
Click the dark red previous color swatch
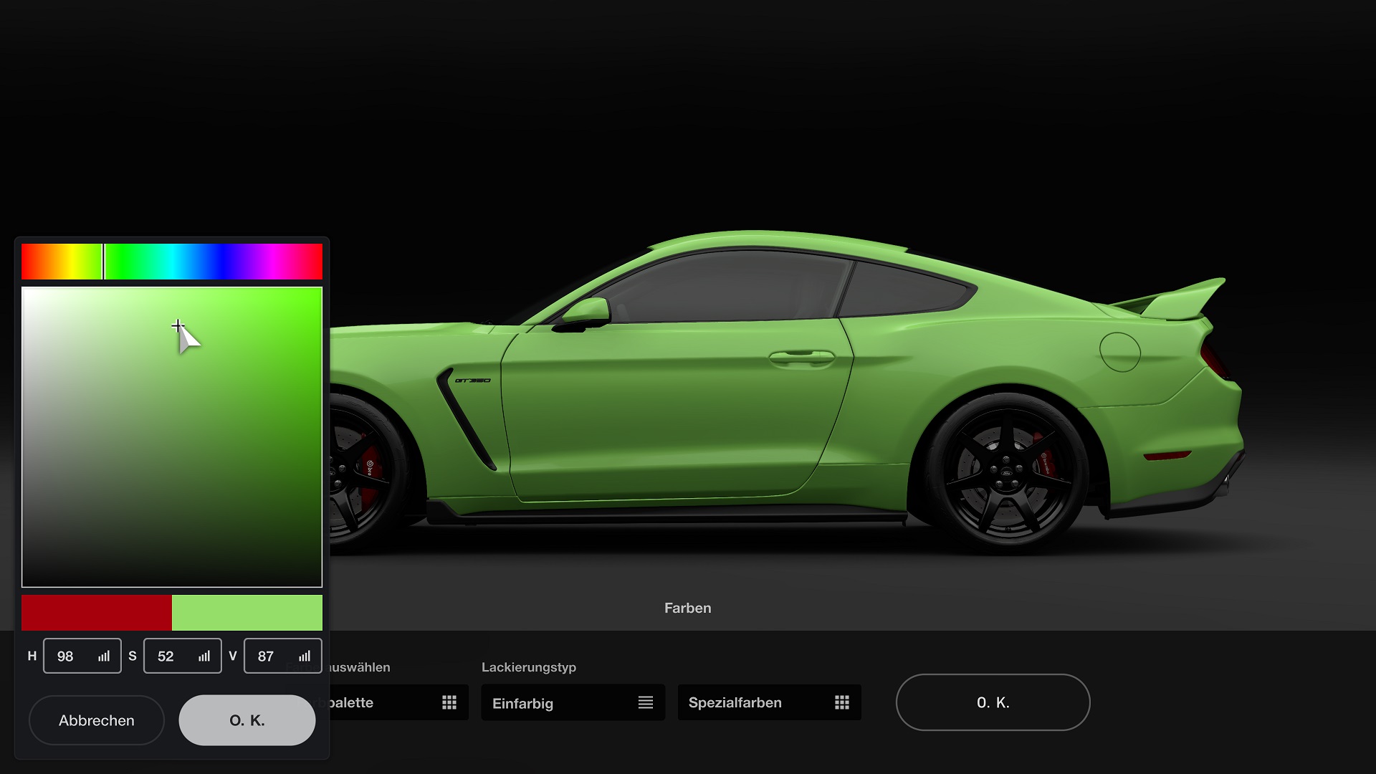(97, 613)
